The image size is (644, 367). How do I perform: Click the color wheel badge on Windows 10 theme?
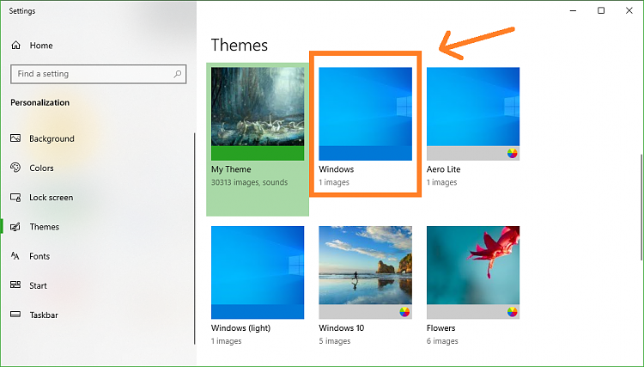pyautogui.click(x=404, y=312)
